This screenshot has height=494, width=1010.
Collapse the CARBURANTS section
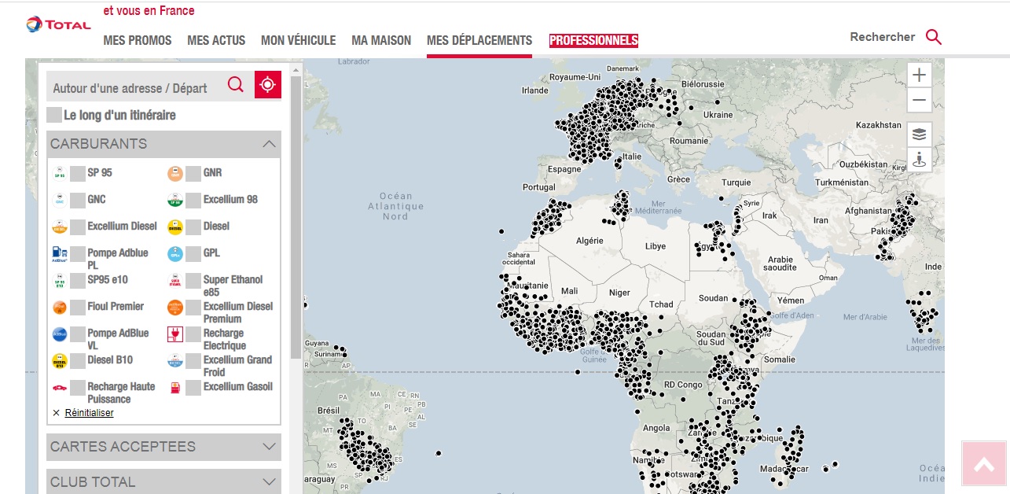pos(163,144)
